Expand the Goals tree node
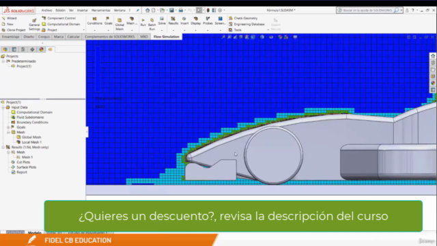This screenshot has height=246, width=437. [8, 127]
